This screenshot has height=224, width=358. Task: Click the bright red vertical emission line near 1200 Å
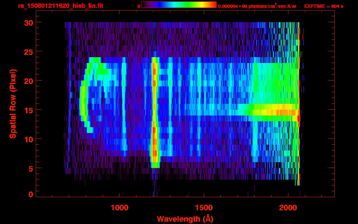click(155, 111)
